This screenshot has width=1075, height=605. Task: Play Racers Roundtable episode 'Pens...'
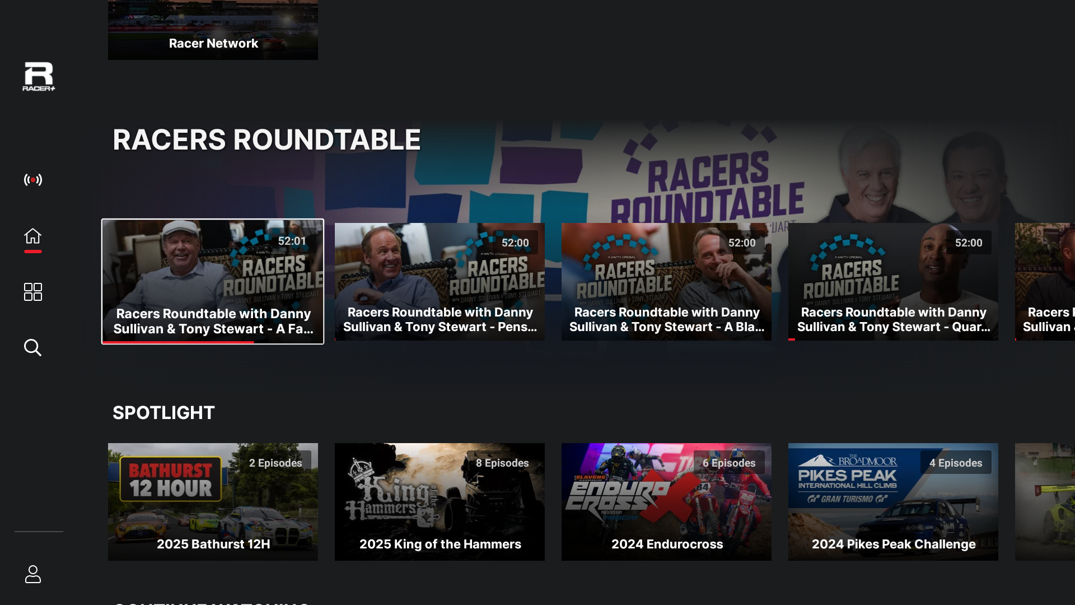pos(440,282)
